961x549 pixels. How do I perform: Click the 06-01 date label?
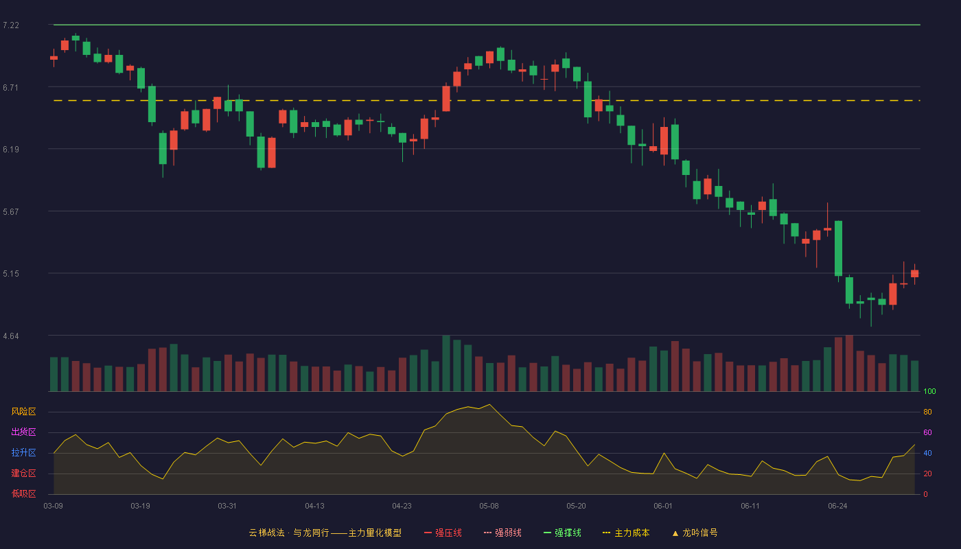[x=663, y=506]
